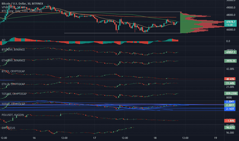Click the date label 16 on time axis

point(34,138)
